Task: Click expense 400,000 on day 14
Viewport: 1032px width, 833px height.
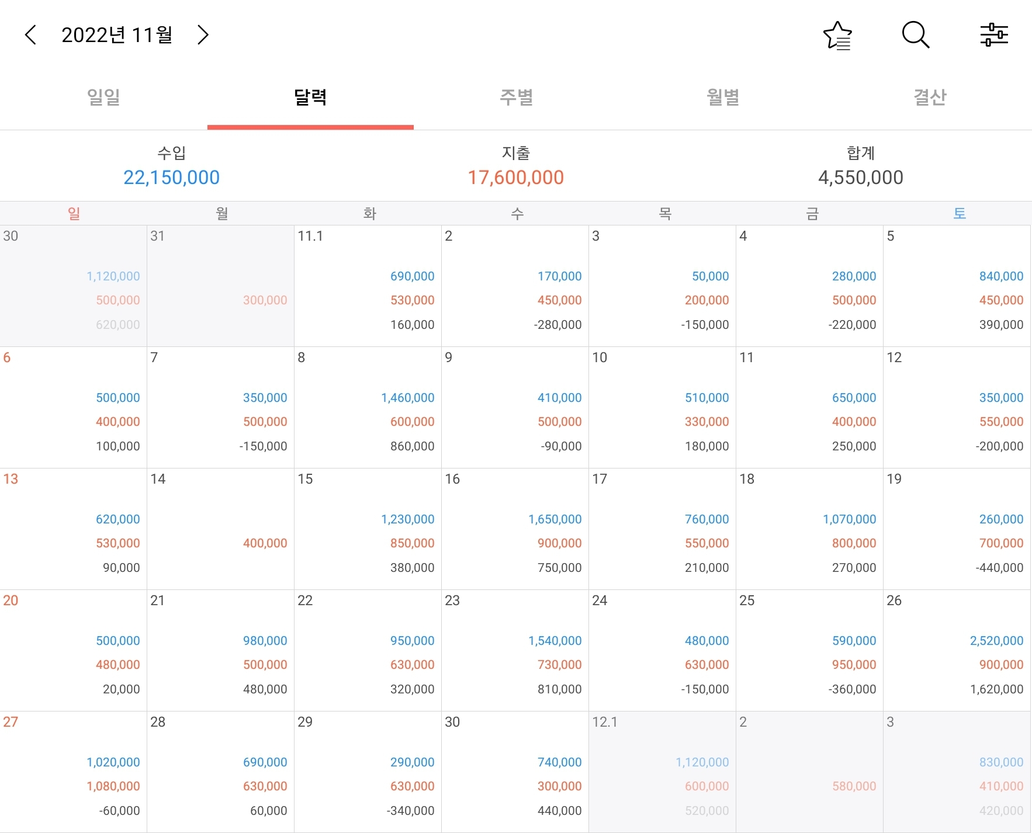Action: 265,543
